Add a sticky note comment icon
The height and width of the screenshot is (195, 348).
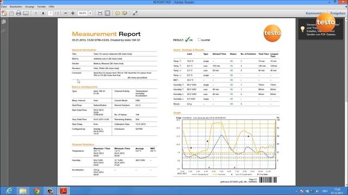pyautogui.click(x=117, y=13)
